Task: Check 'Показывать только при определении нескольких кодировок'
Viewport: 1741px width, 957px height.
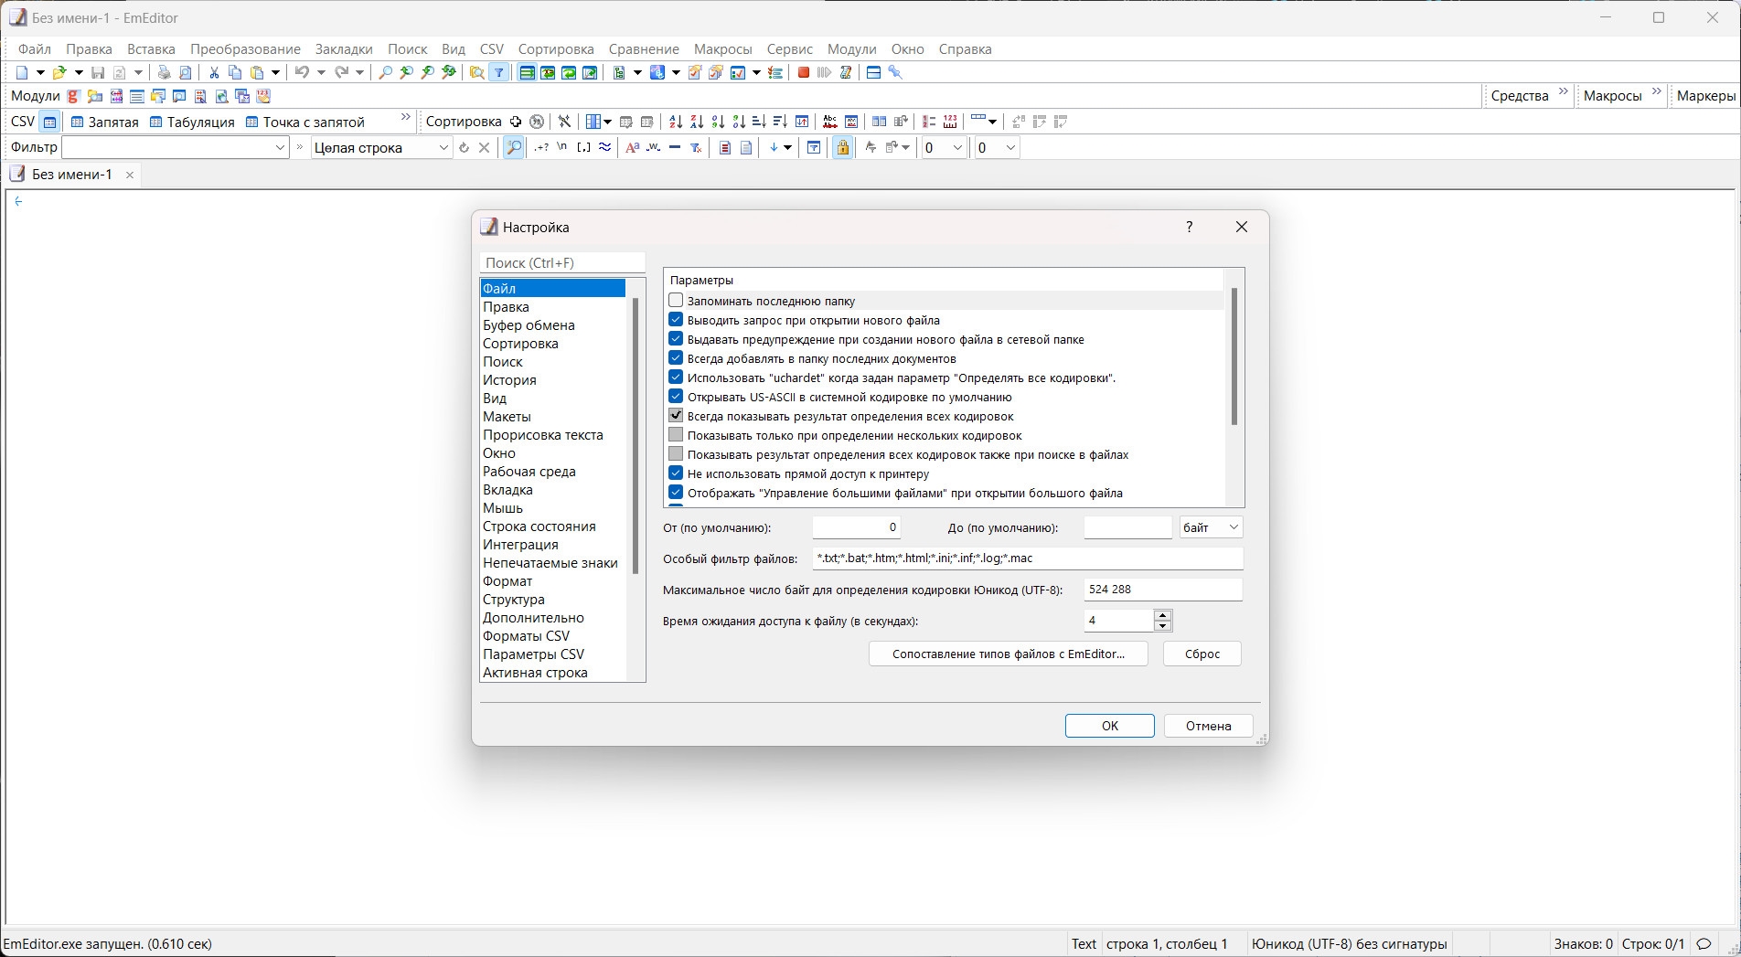Action: (x=676, y=434)
